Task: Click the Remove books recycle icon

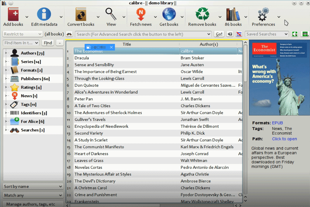Action: coord(202,15)
